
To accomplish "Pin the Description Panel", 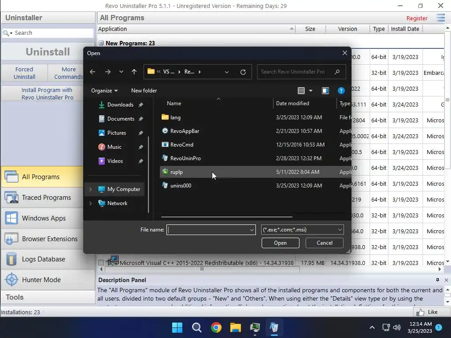I will click(x=437, y=280).
